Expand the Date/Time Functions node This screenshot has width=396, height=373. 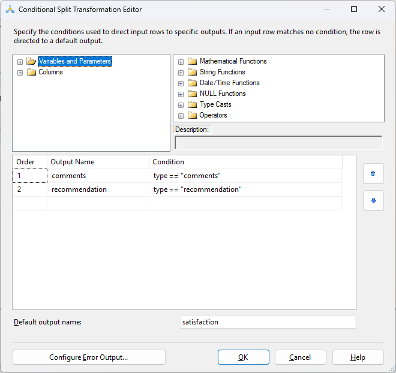tap(181, 83)
